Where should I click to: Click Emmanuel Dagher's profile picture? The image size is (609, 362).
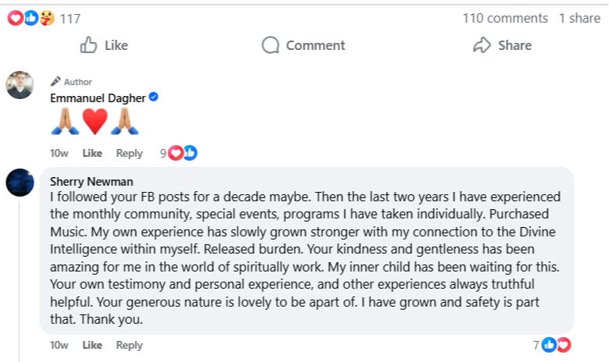[x=20, y=85]
